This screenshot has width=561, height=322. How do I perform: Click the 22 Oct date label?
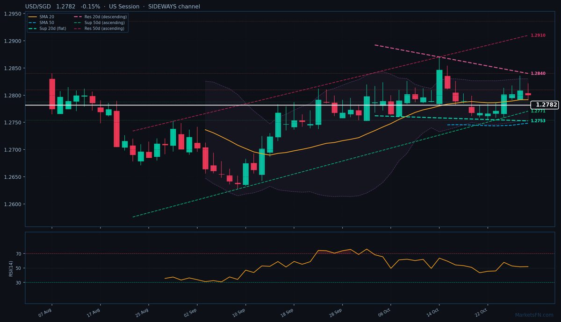(481, 312)
